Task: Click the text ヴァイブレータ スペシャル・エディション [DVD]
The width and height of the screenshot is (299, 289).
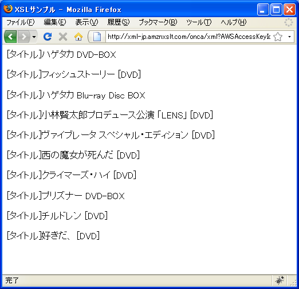Action: (x=128, y=135)
